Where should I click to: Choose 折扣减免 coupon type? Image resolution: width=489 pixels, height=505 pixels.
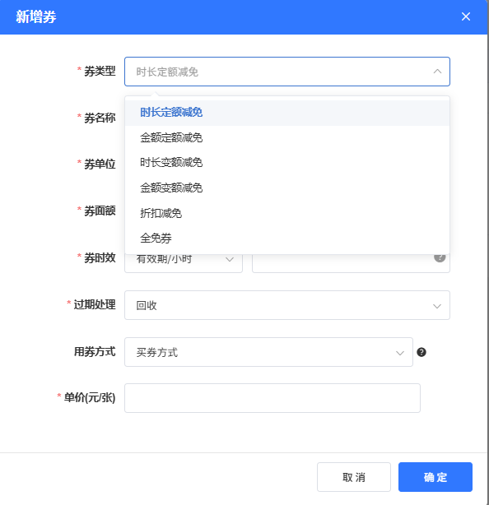[286, 213]
